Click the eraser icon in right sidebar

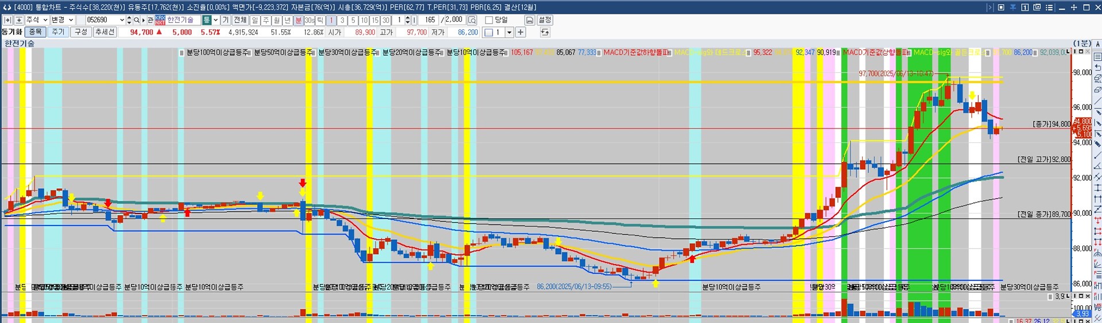pos(1097,90)
